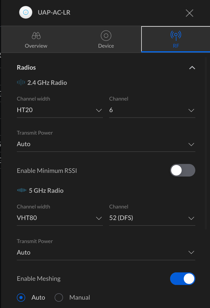The height and width of the screenshot is (308, 210).
Task: Click the UAP-AC-LR device icon
Action: (26, 13)
